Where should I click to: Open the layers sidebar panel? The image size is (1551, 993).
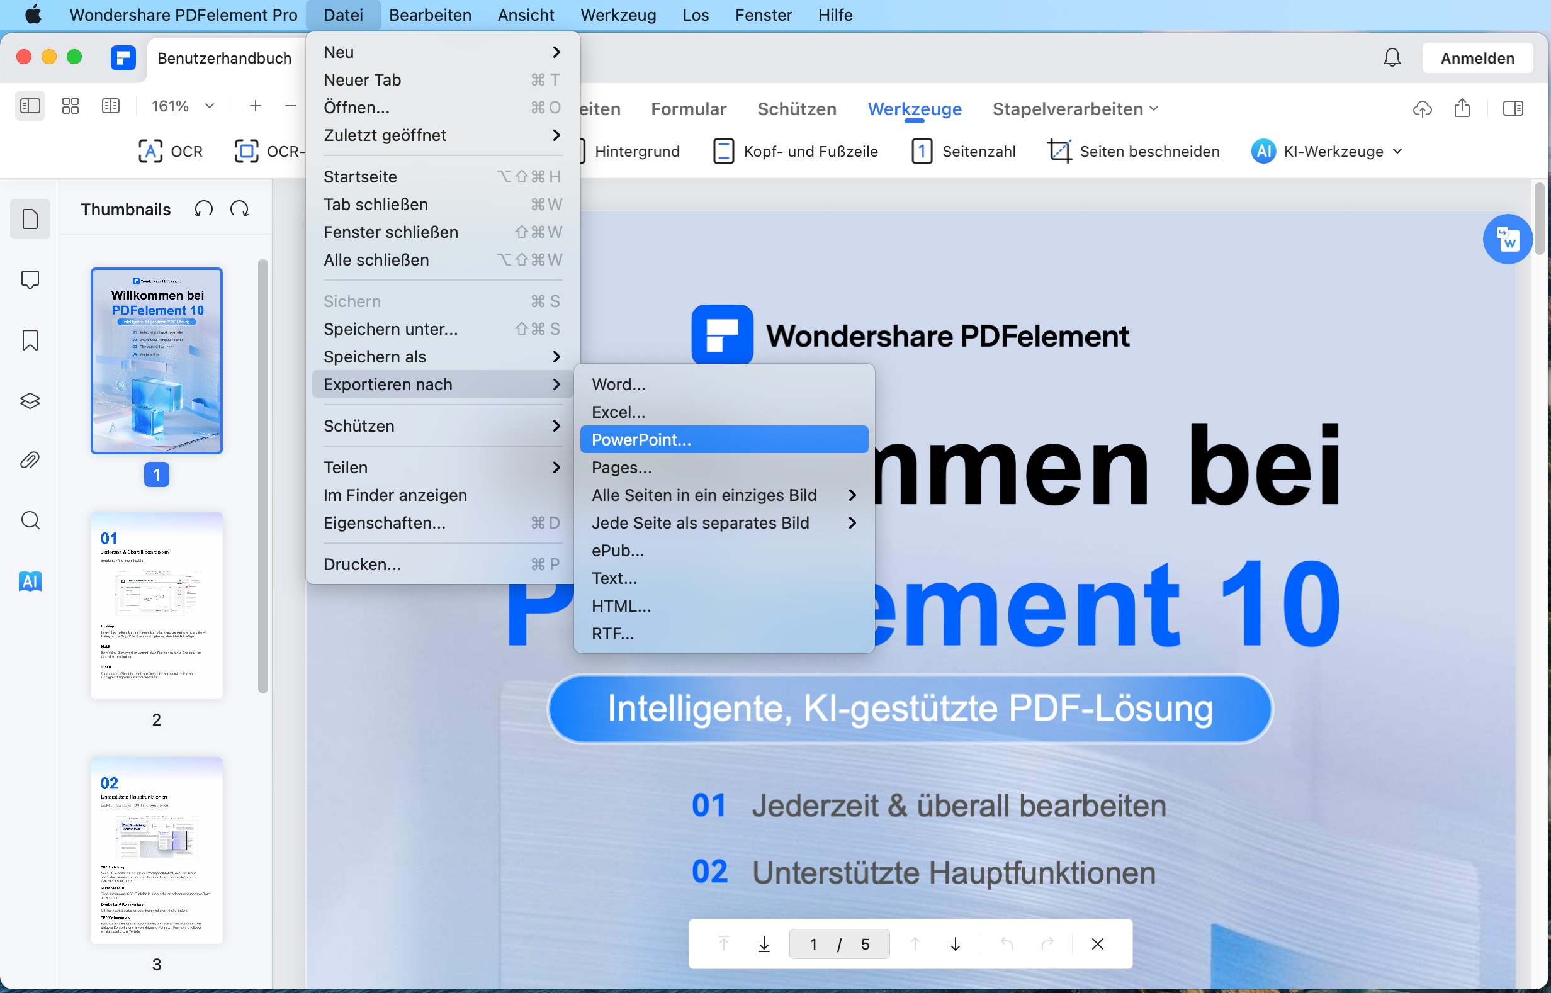[x=30, y=401]
